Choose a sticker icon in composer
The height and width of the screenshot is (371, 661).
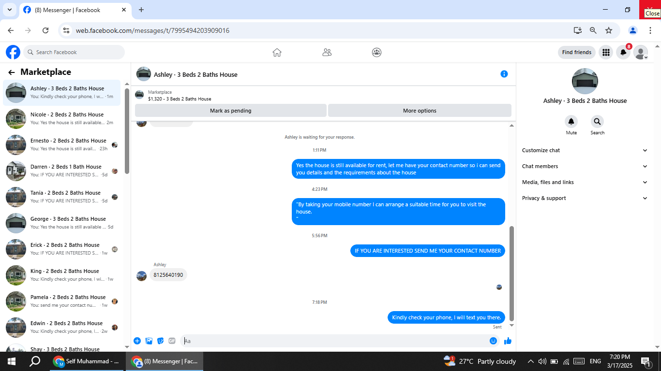161,341
